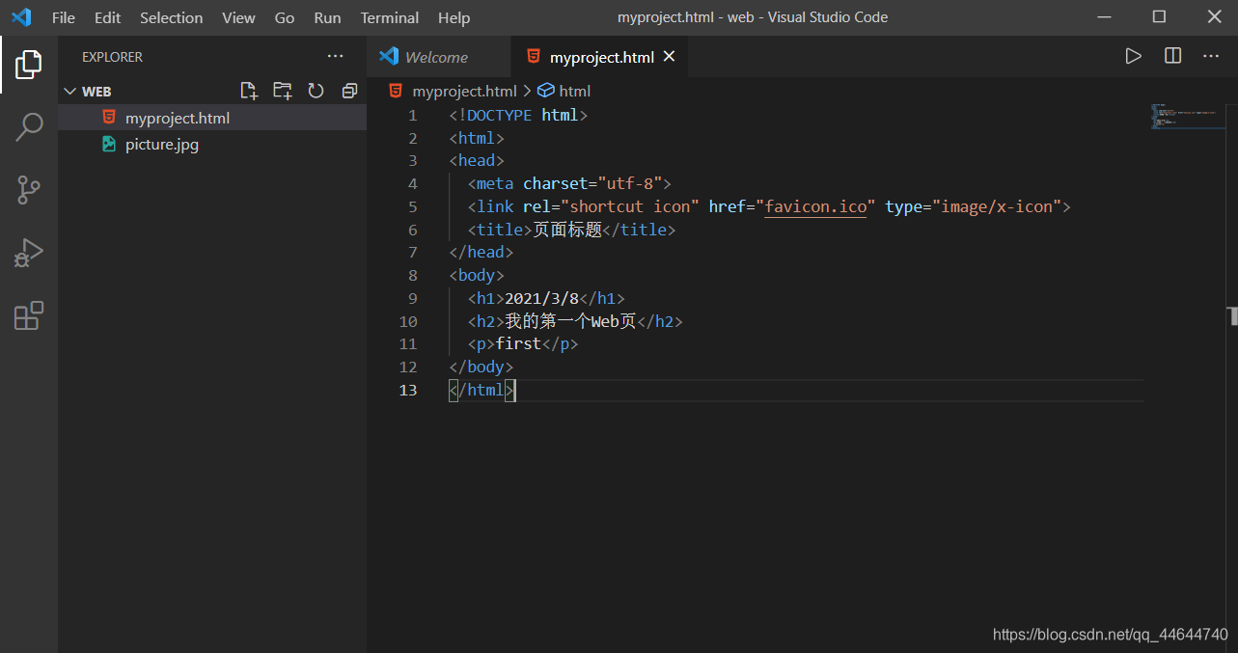Click the word first in paragraph tag
This screenshot has height=653, width=1238.
518,343
